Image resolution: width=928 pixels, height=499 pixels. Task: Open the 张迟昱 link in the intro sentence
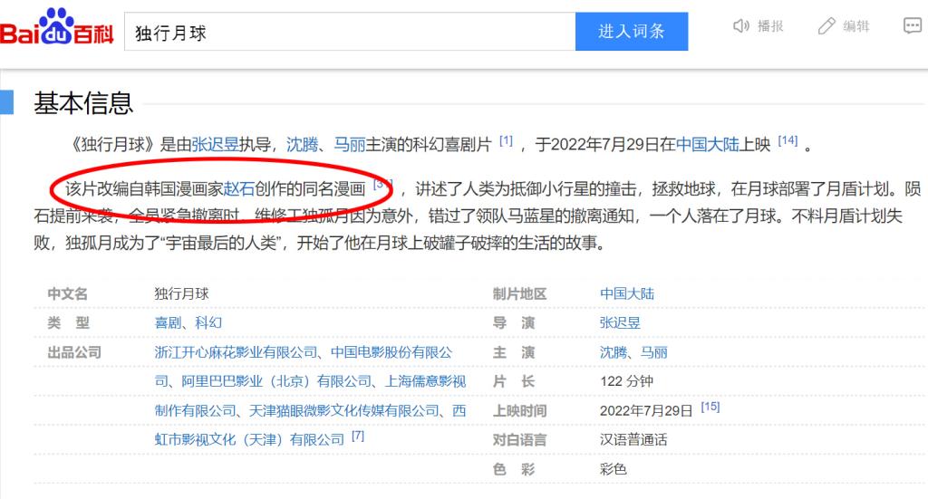(x=215, y=144)
